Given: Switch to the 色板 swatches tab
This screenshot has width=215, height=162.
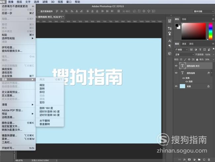Looking at the screenshot, I should click(x=184, y=19).
